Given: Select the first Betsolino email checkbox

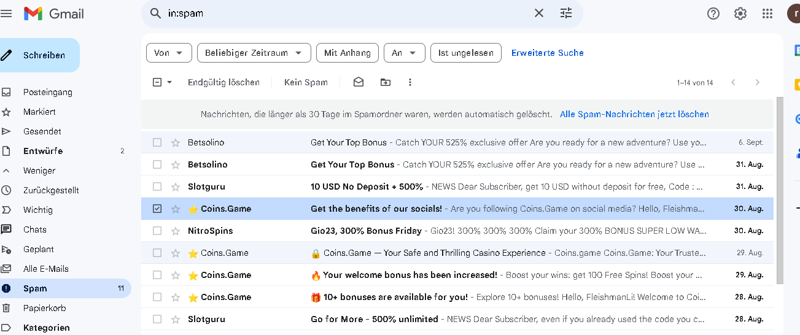Looking at the screenshot, I should 157,142.
